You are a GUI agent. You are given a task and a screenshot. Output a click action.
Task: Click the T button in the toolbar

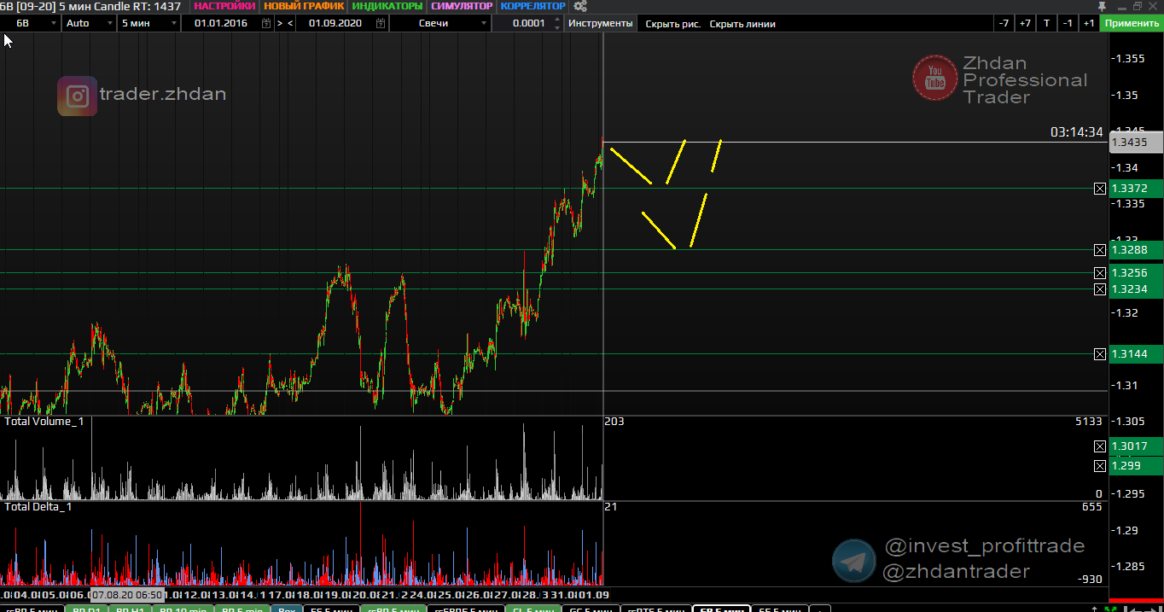click(1046, 23)
